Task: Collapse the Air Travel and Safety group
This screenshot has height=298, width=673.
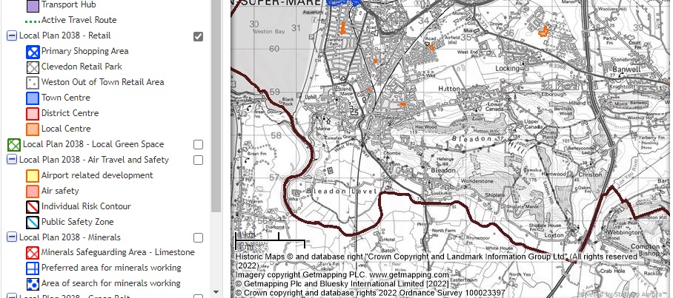Action: tap(12, 160)
